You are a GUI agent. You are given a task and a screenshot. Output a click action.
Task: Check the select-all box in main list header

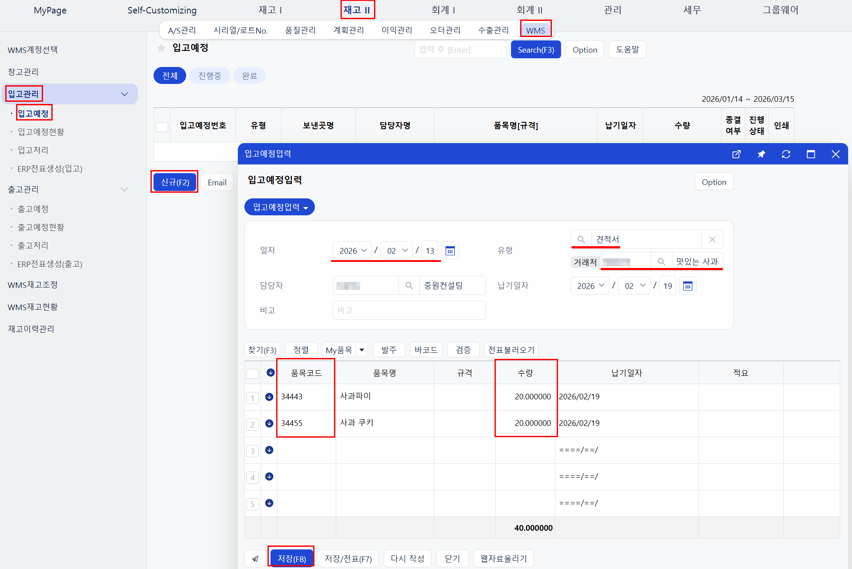coord(162,127)
